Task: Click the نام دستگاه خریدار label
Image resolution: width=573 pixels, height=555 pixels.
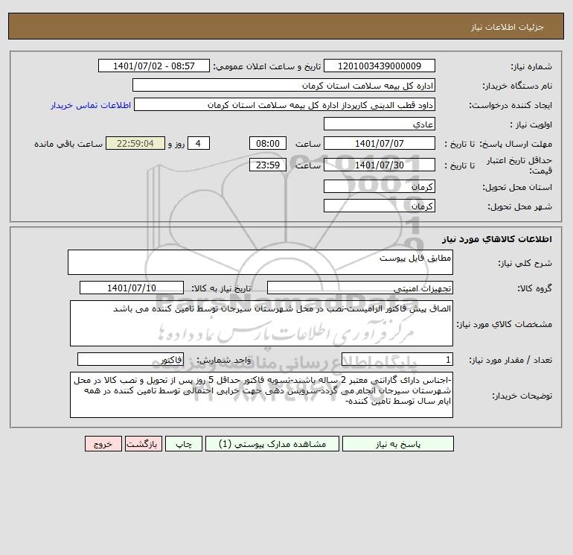Action: (x=517, y=86)
